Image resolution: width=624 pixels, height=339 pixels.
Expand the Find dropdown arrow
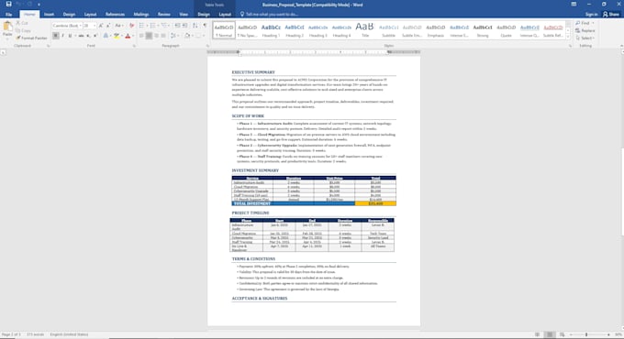click(x=593, y=23)
